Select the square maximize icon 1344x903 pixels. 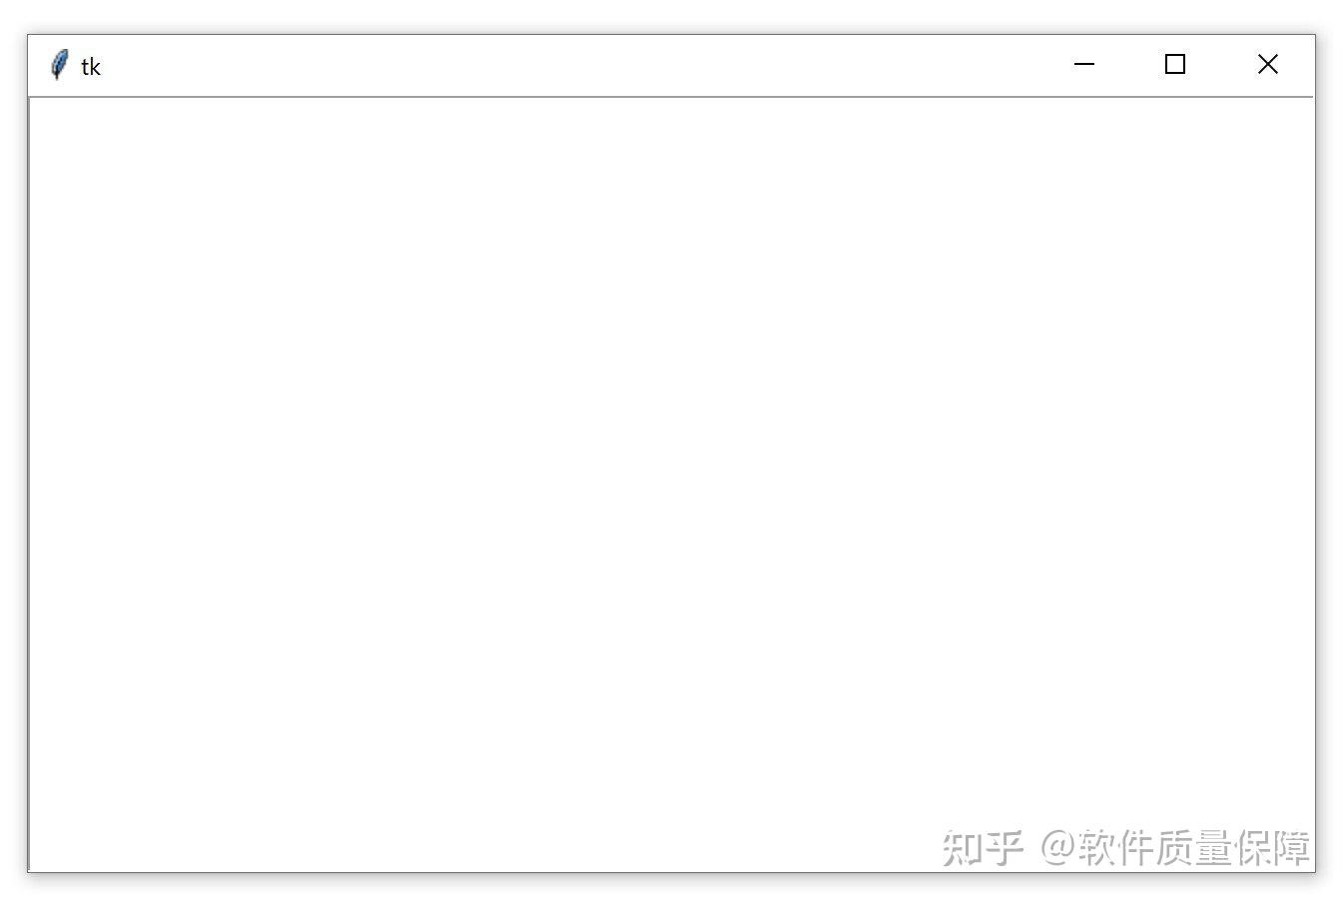point(1175,64)
